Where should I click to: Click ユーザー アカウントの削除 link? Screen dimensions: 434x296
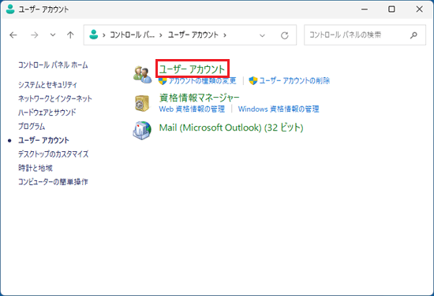click(294, 80)
